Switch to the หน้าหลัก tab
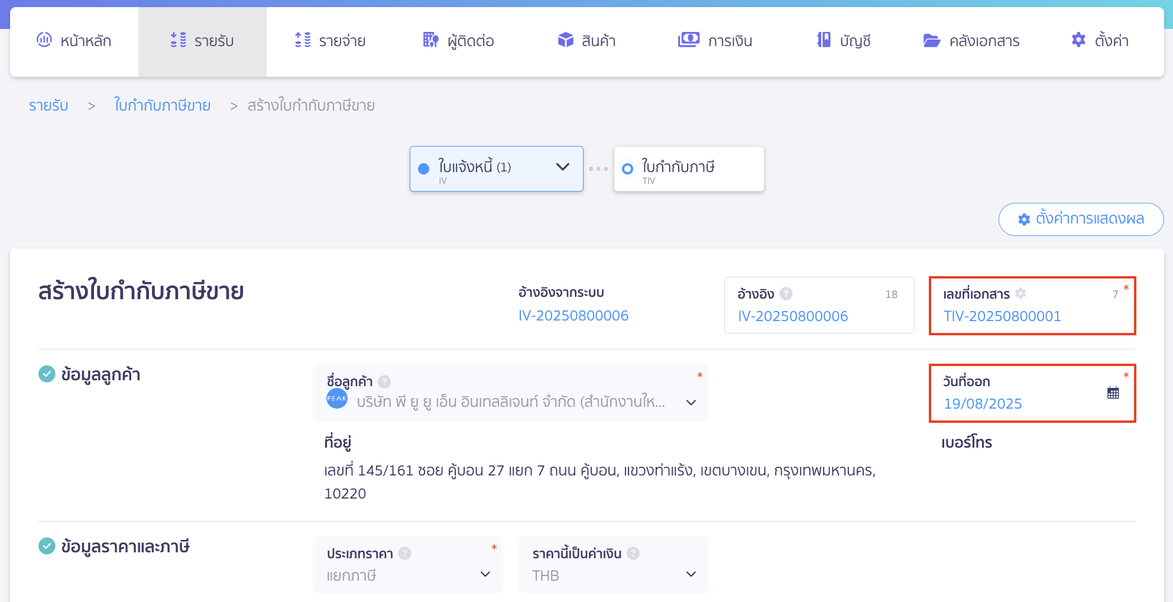Viewport: 1173px width, 602px height. (74, 40)
